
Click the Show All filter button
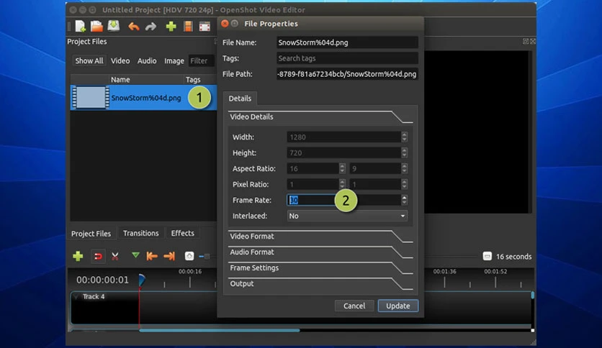click(x=89, y=60)
